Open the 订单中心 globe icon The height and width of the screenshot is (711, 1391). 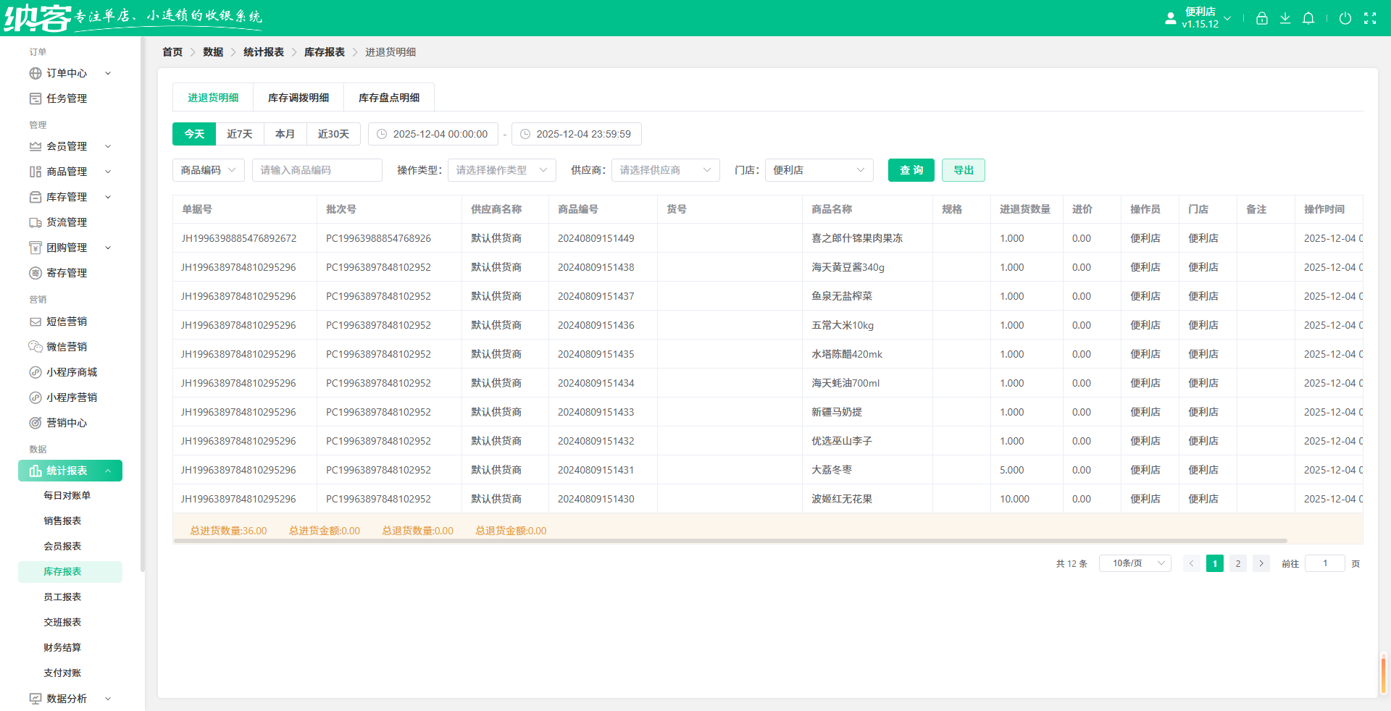34,73
